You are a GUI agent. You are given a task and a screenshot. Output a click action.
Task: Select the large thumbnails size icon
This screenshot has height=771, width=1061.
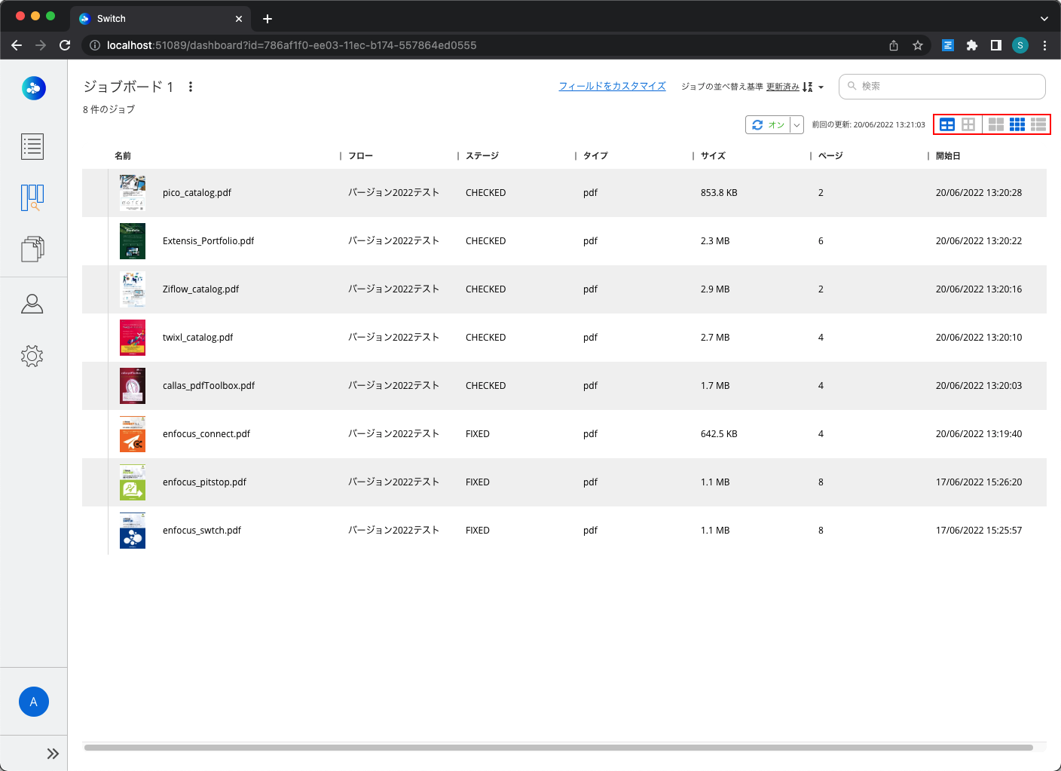996,124
